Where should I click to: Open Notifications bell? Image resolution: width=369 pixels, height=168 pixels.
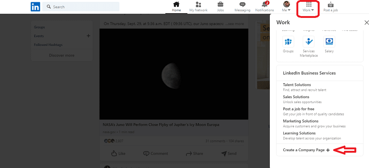265,7
